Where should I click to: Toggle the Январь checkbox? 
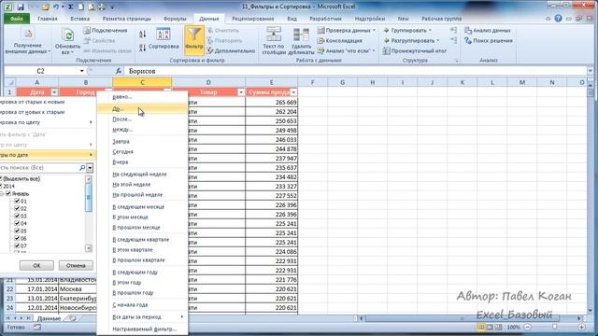[8, 193]
